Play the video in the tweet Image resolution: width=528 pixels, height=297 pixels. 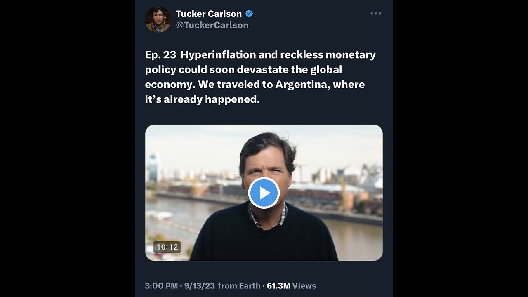click(x=264, y=193)
